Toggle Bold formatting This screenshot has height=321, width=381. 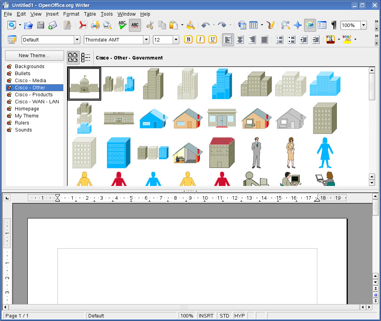click(x=188, y=40)
